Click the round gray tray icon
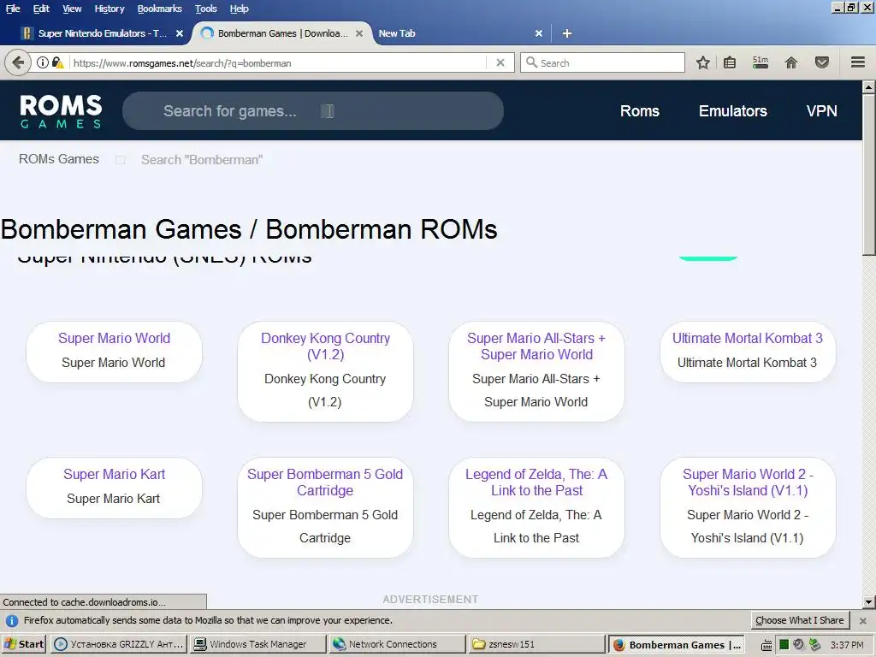Image resolution: width=876 pixels, height=657 pixels. [x=798, y=645]
